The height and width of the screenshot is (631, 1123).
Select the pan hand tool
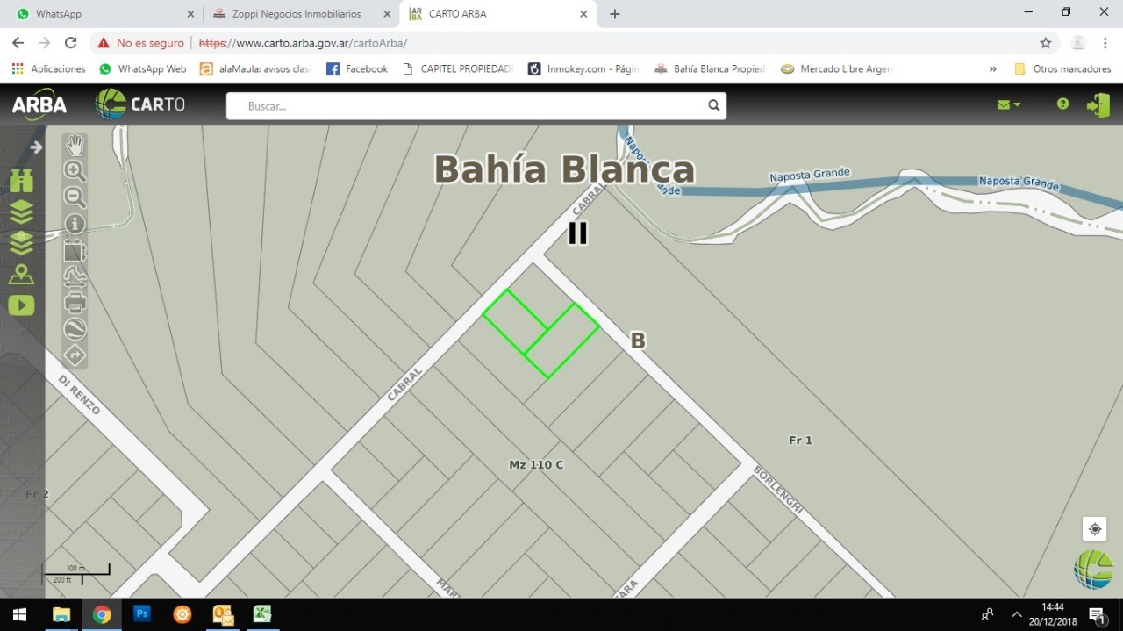pos(75,146)
